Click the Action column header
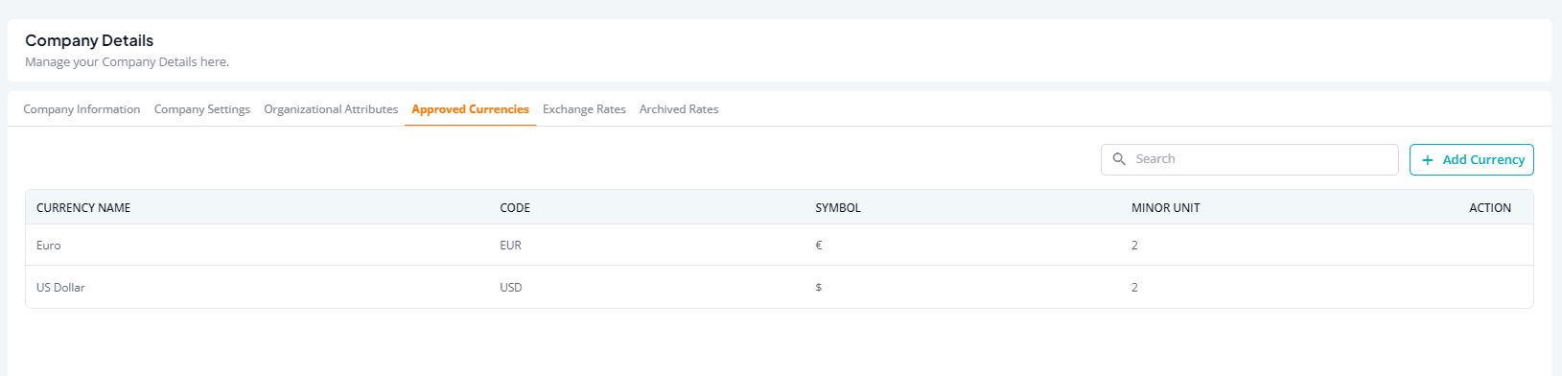This screenshot has height=376, width=1562. point(1490,208)
